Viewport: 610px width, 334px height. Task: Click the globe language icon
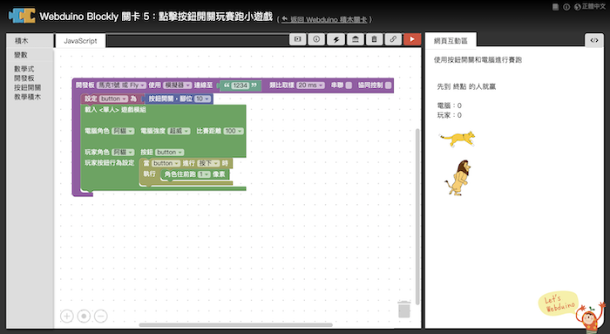[577, 7]
